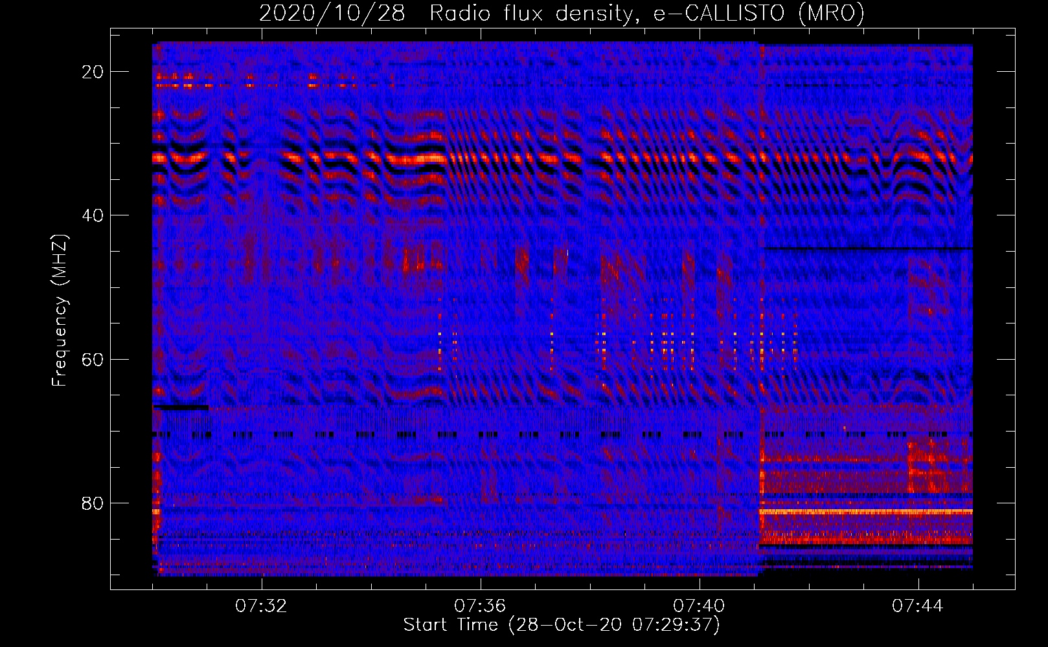Click the 'Start Time (28-Oct-20 07:29:37)' axis label
1048x647 pixels.
[x=562, y=625]
